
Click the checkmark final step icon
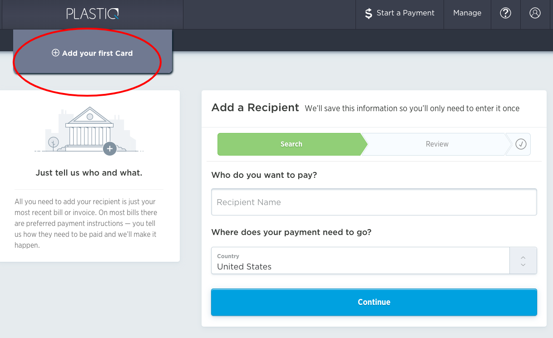[x=521, y=144]
